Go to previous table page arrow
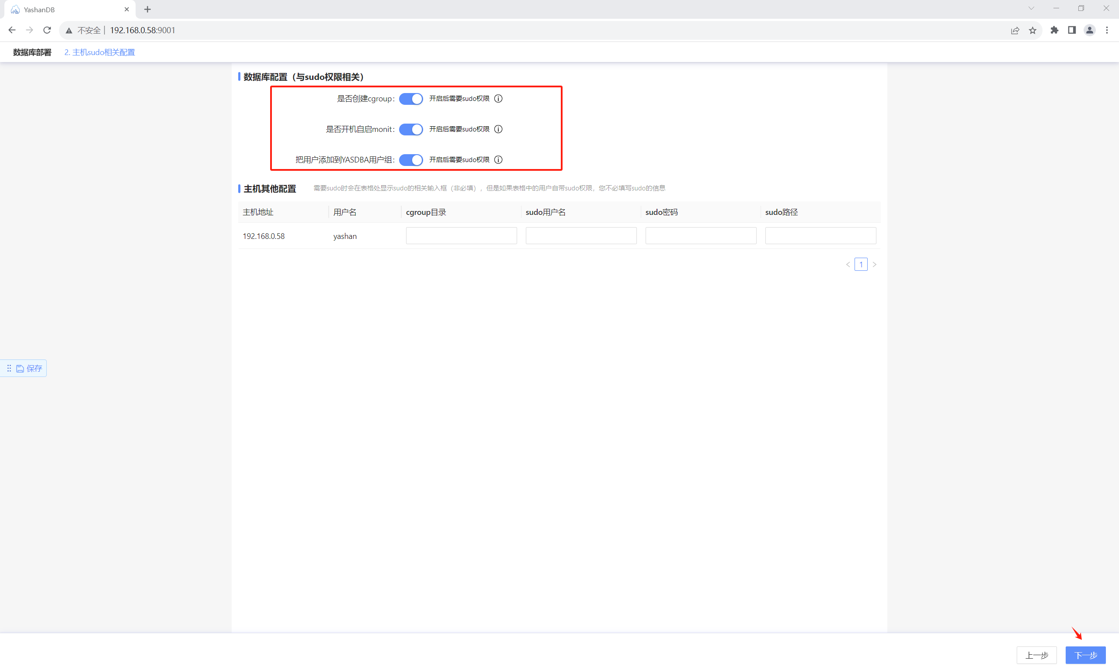This screenshot has height=670, width=1119. point(848,264)
